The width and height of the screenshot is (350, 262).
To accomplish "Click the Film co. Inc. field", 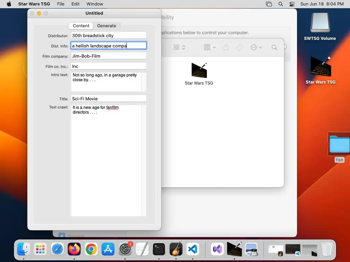I will click(x=108, y=66).
